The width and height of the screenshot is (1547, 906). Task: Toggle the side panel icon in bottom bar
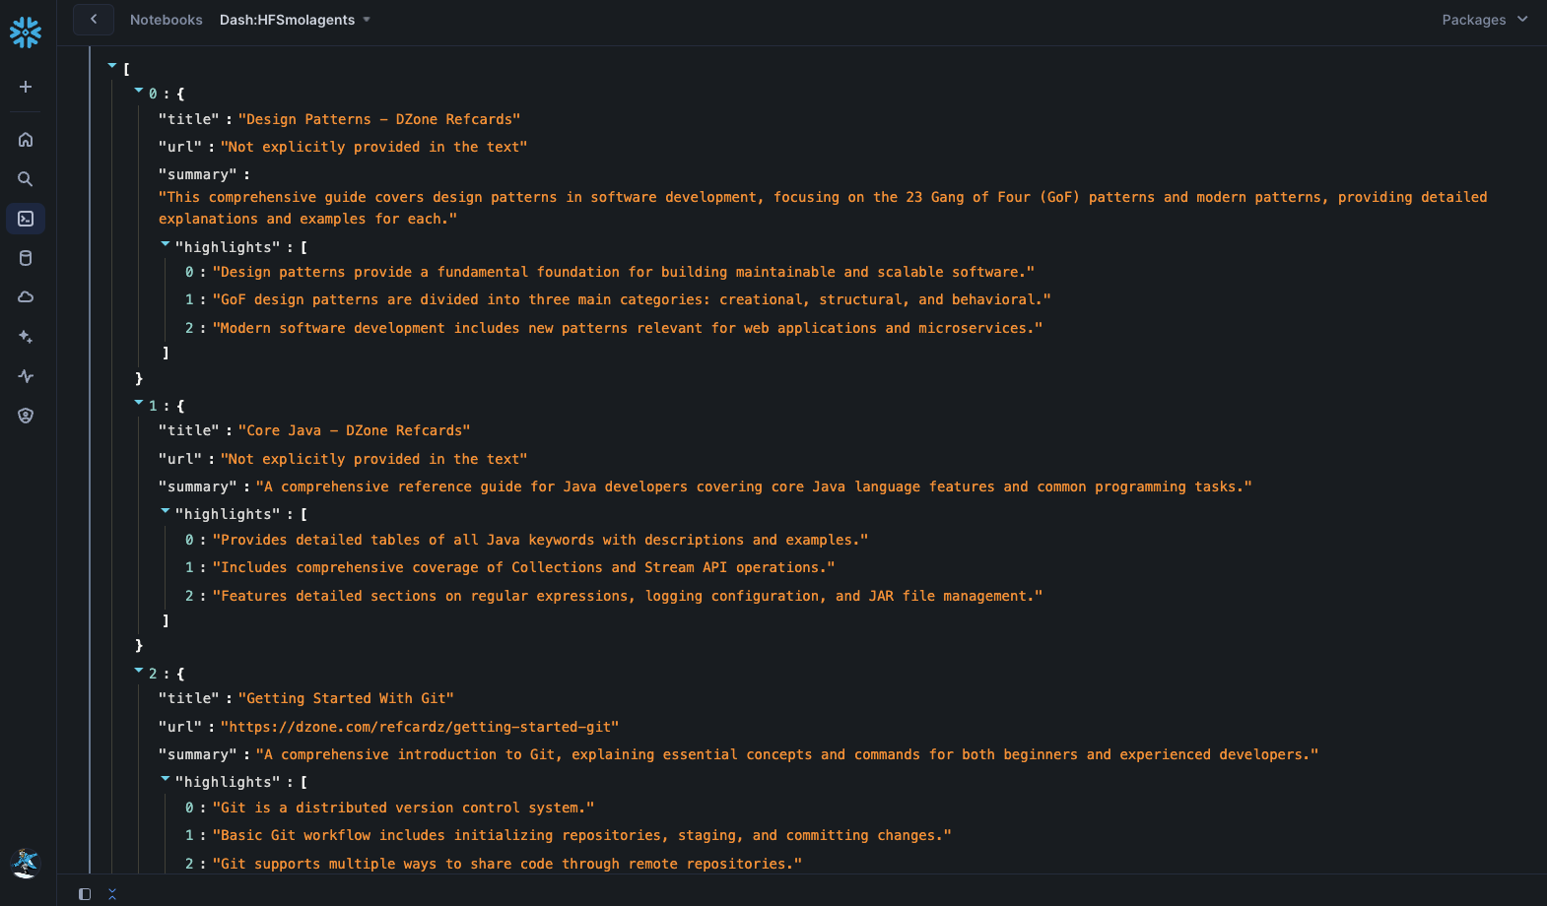[85, 894]
